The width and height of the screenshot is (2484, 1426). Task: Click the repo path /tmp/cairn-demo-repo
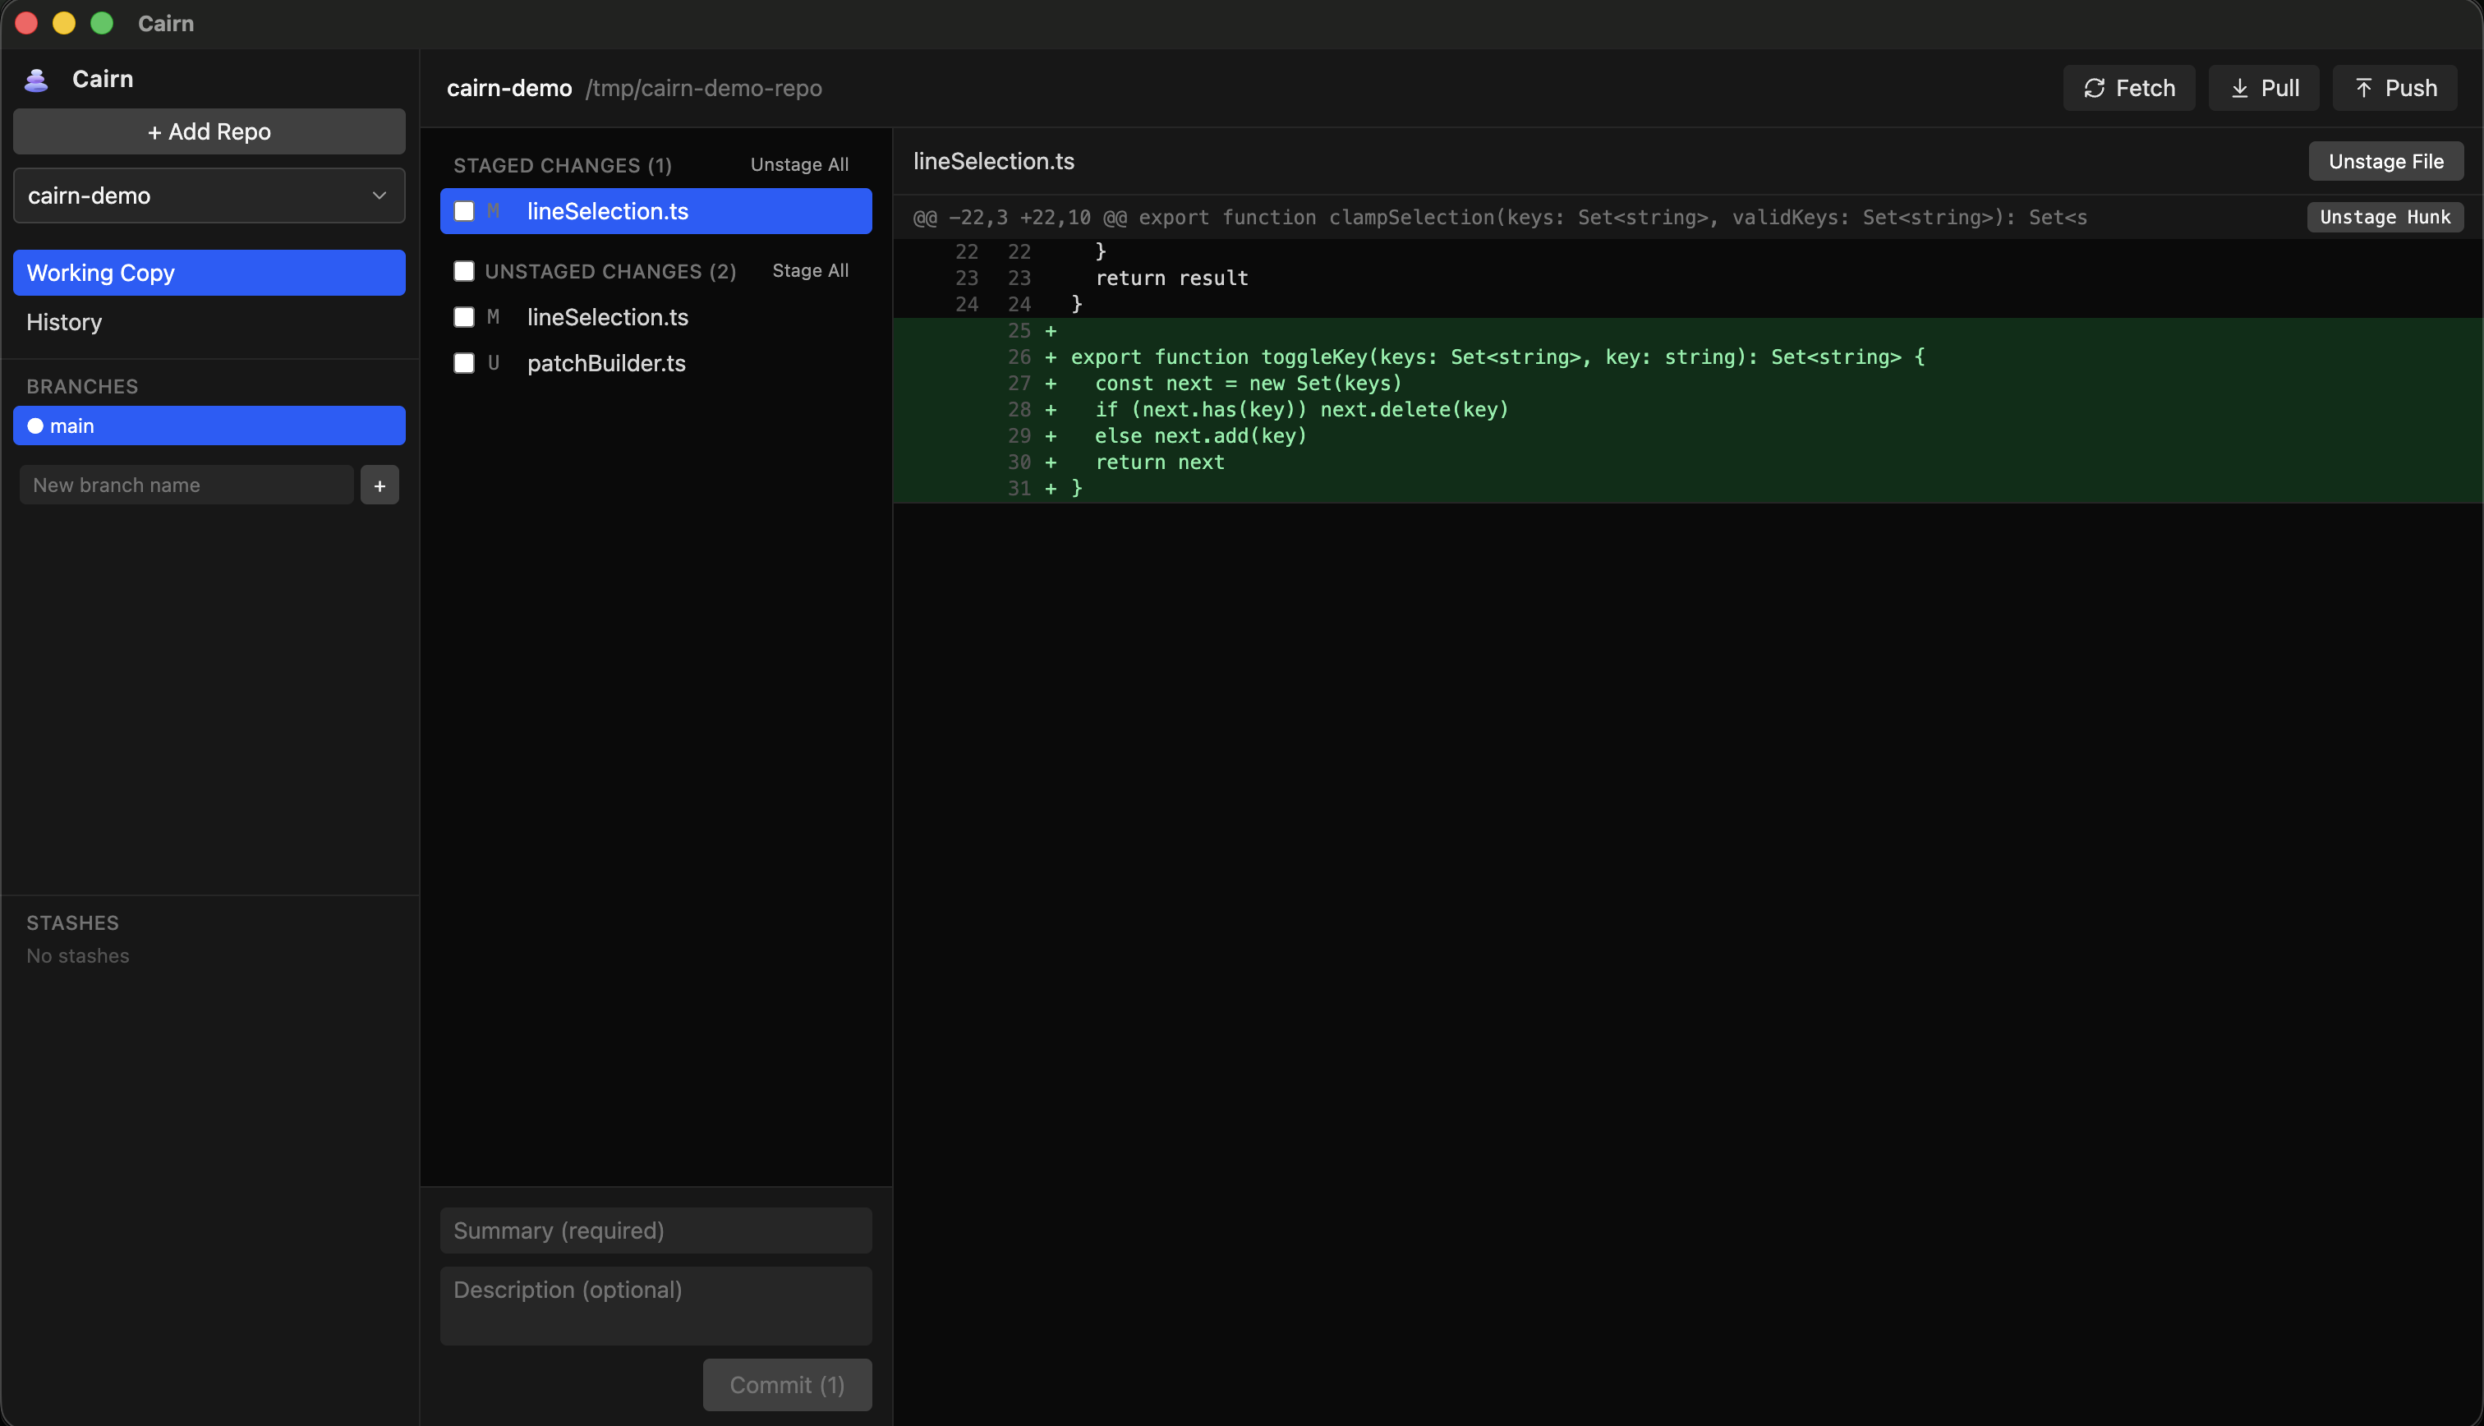point(703,88)
